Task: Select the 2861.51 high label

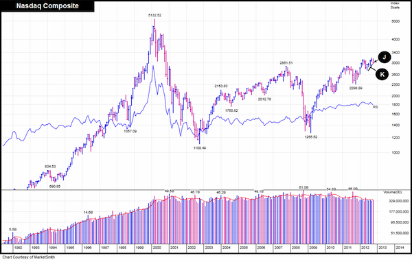Action: point(286,62)
